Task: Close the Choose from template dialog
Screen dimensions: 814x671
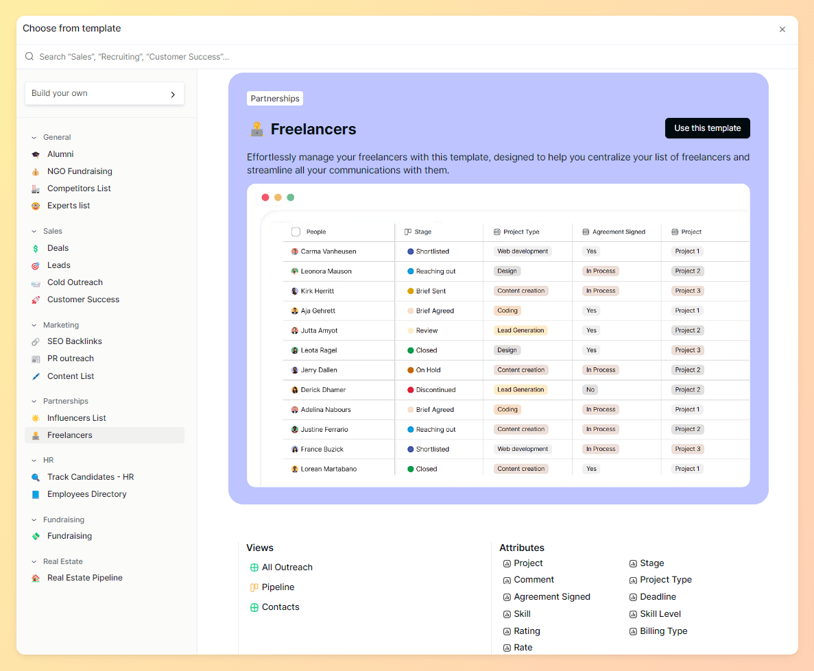Action: pyautogui.click(x=782, y=29)
